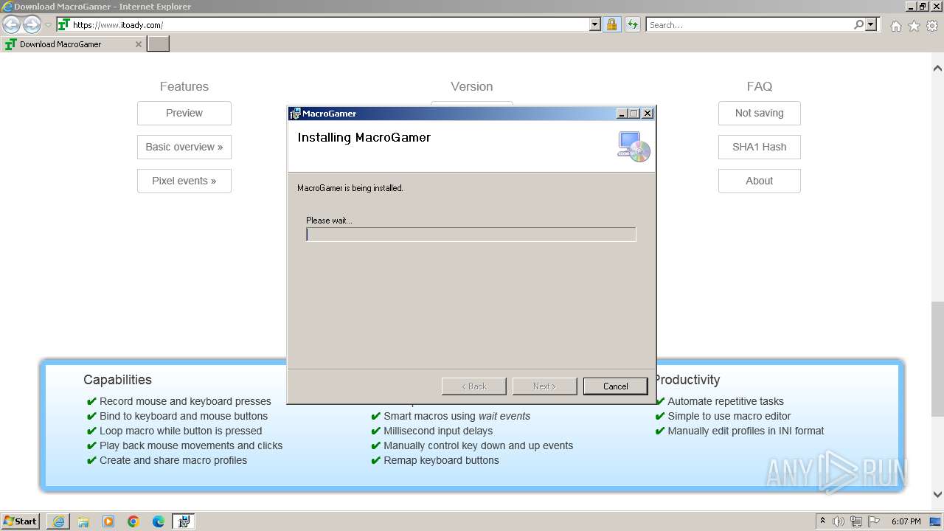944x531 pixels.
Task: Go forward with the IE forward arrow
Action: (32, 25)
